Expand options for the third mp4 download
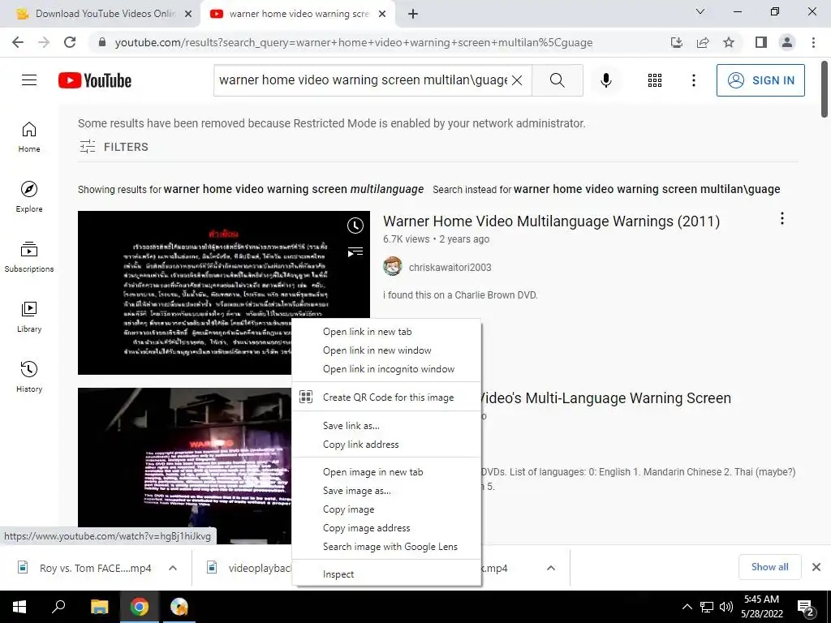 [x=551, y=568]
